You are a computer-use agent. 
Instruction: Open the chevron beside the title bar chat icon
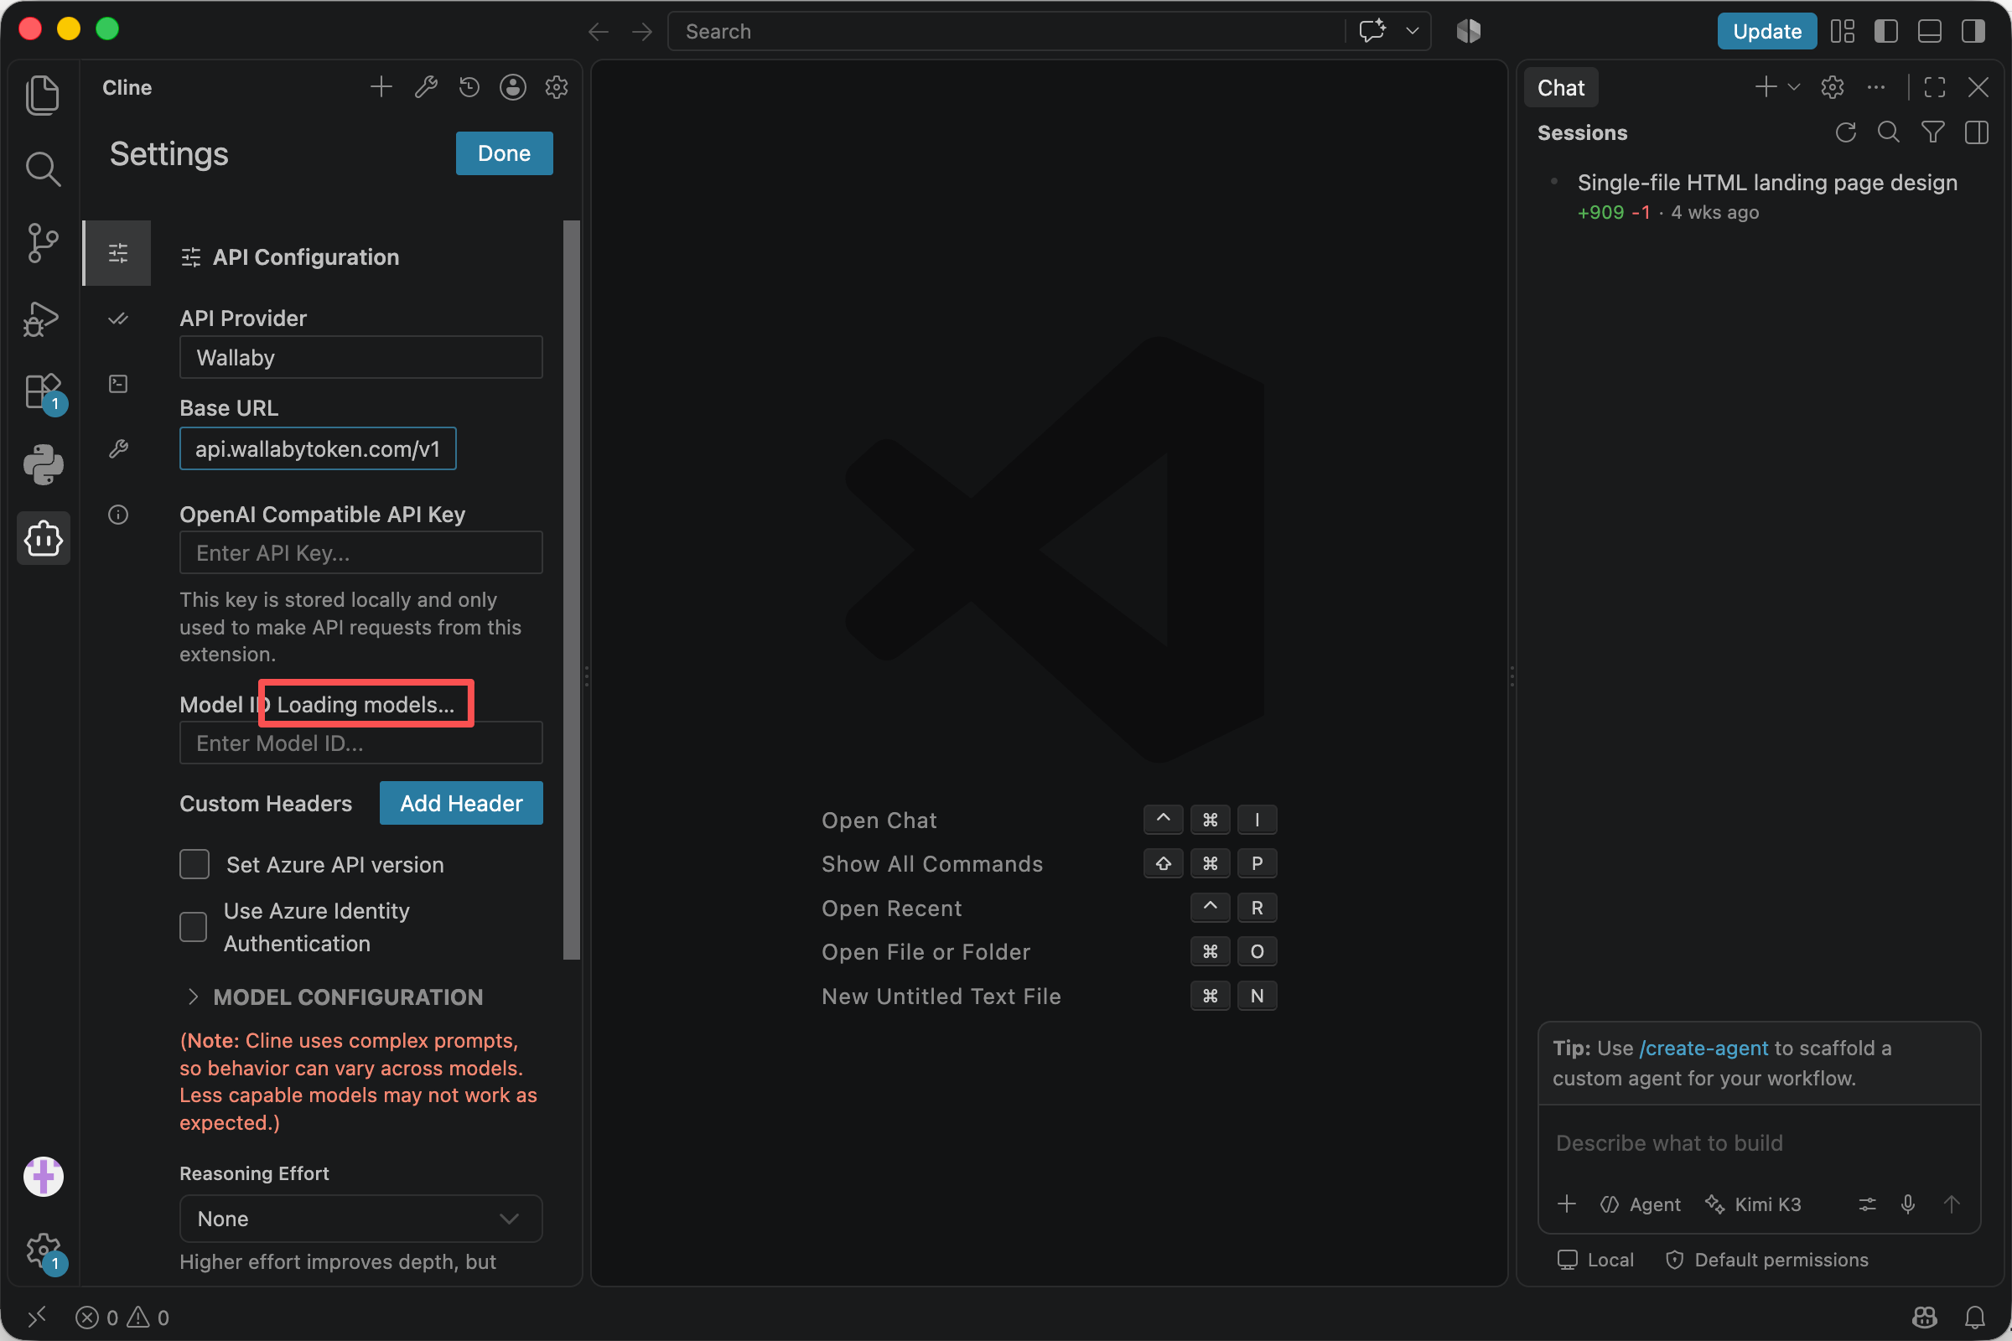(1413, 32)
